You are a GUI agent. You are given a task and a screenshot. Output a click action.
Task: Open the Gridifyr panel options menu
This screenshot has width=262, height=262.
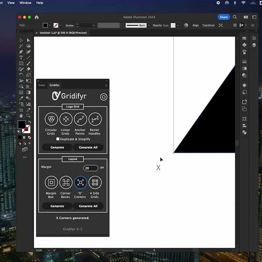(x=107, y=86)
